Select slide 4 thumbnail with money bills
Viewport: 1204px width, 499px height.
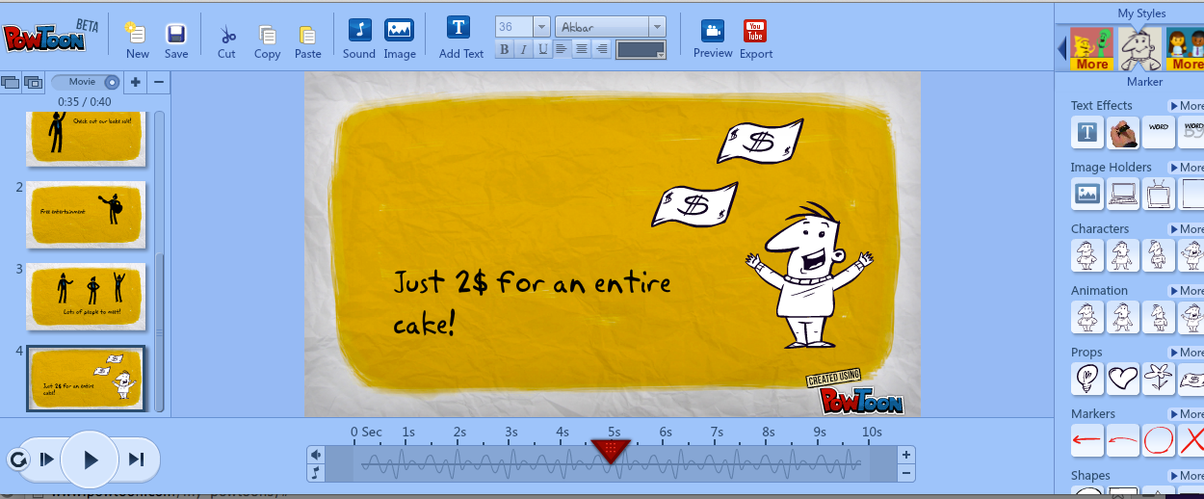87,379
